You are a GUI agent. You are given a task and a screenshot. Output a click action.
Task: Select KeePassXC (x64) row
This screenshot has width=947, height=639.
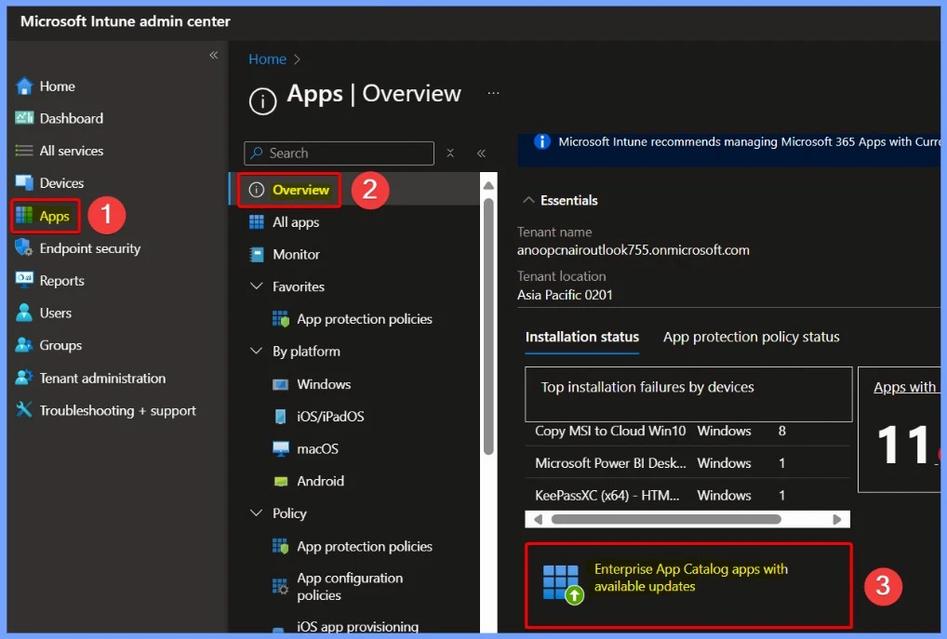tap(687, 495)
